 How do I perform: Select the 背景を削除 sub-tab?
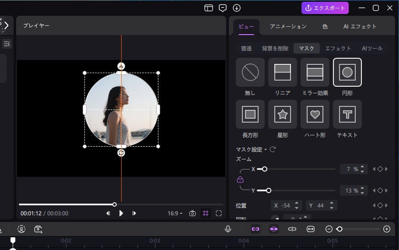pos(275,48)
